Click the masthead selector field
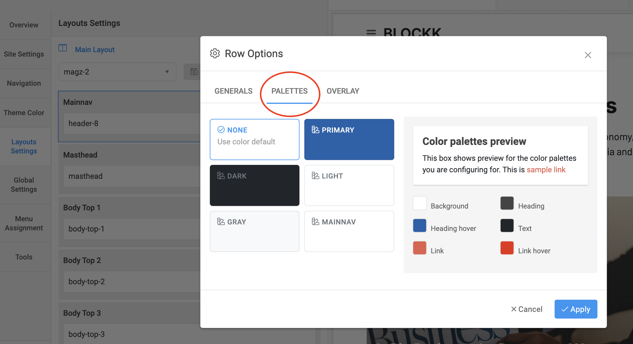Screen dimensions: 633x344 click(132, 176)
